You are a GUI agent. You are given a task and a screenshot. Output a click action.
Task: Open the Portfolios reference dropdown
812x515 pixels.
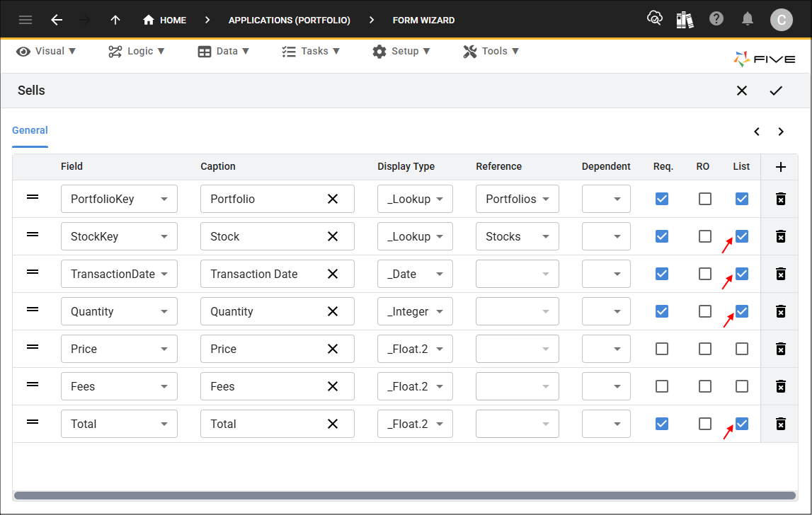tap(517, 199)
